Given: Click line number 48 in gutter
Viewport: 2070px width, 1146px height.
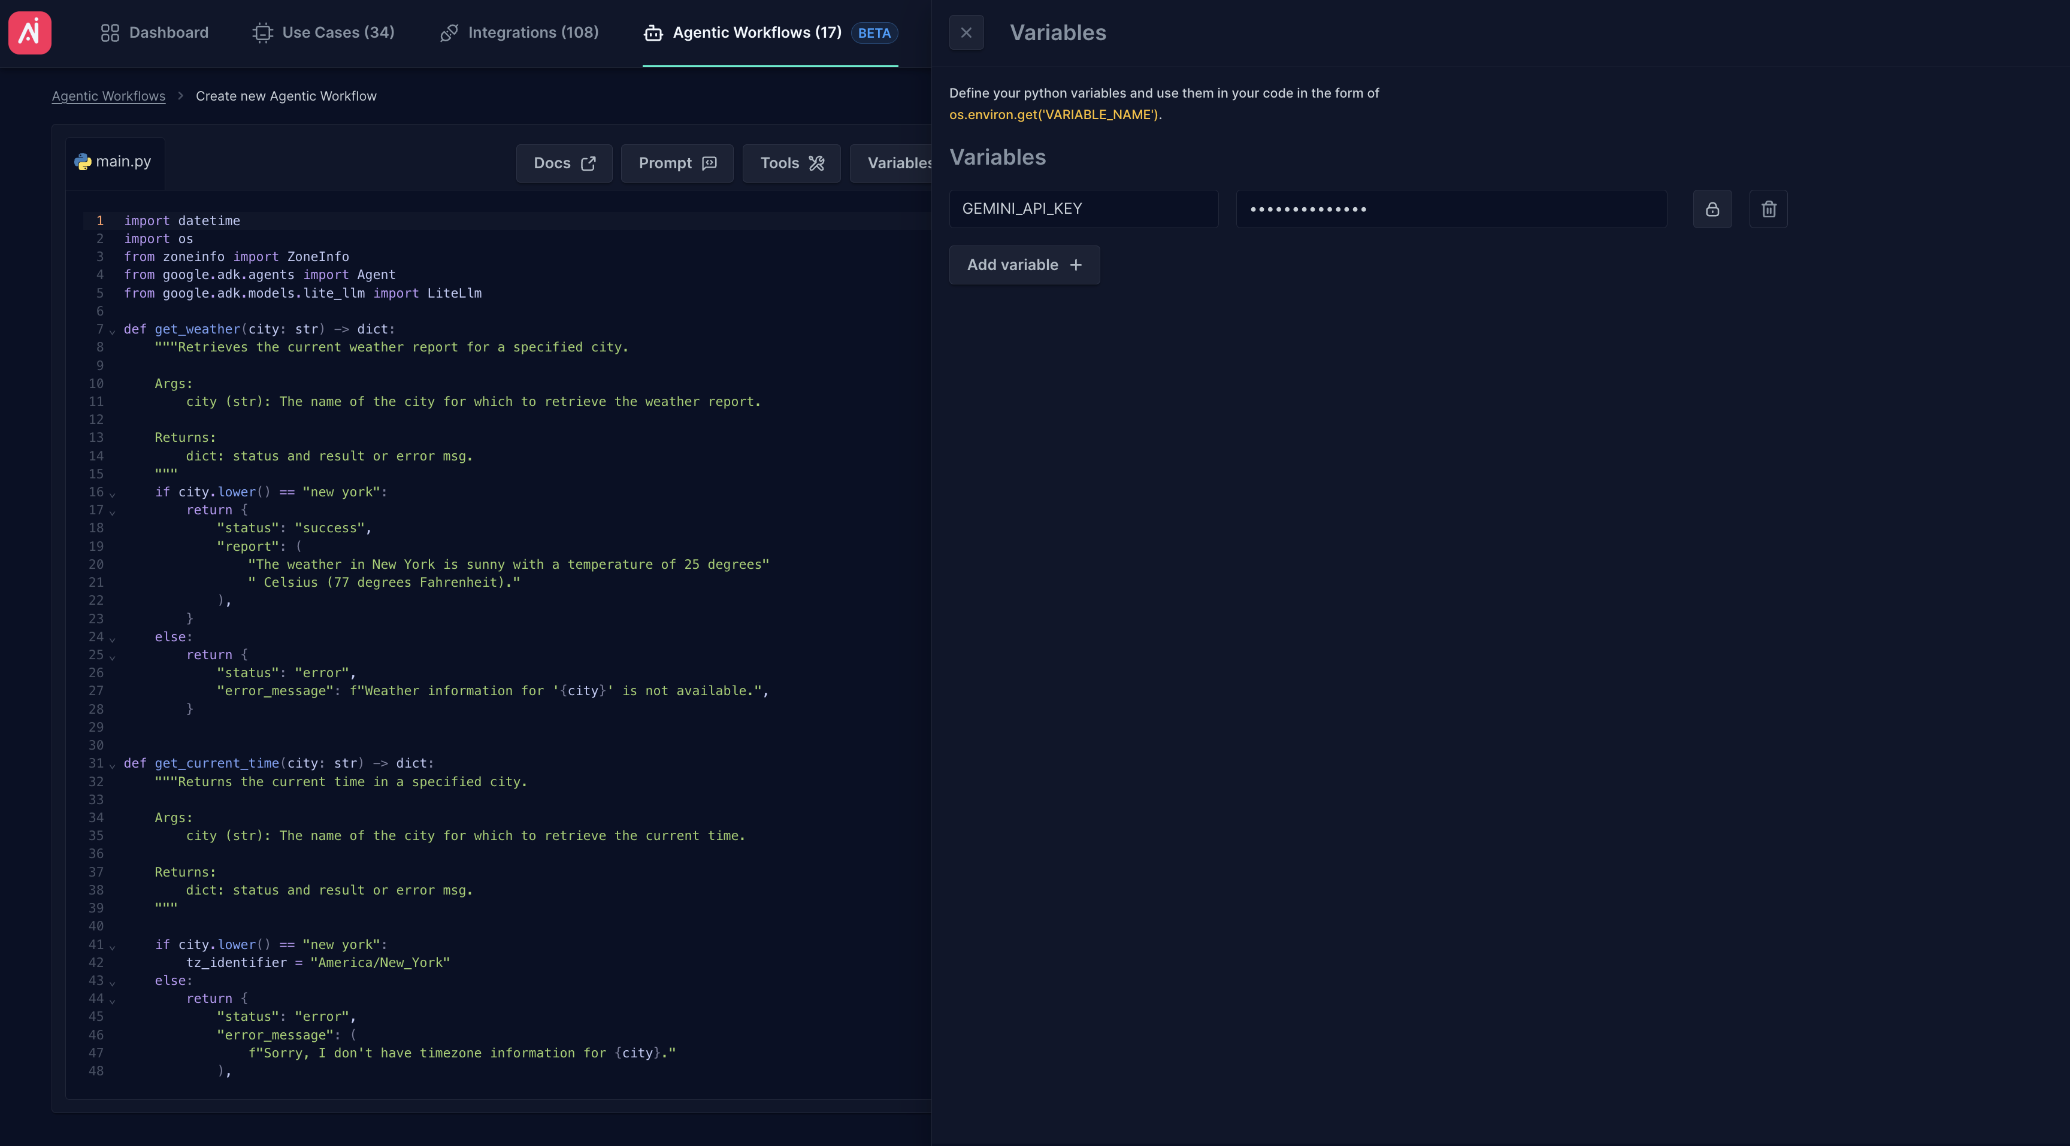Looking at the screenshot, I should tap(96, 1071).
